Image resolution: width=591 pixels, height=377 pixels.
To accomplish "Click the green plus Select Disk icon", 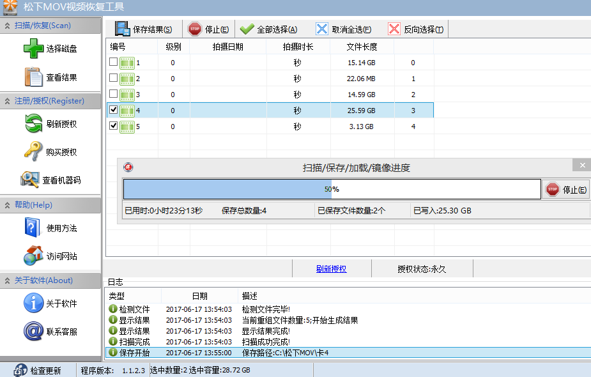I will click(x=33, y=49).
